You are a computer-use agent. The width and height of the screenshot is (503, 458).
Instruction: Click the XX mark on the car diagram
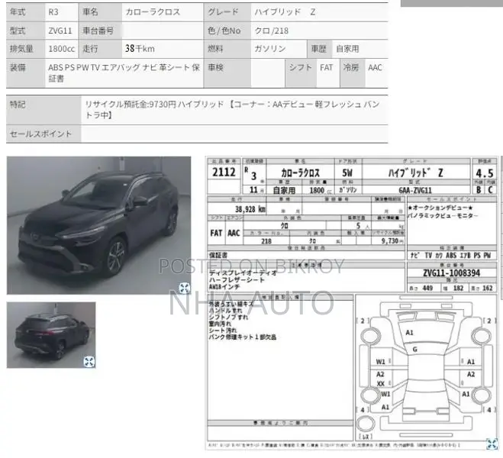click(x=381, y=384)
